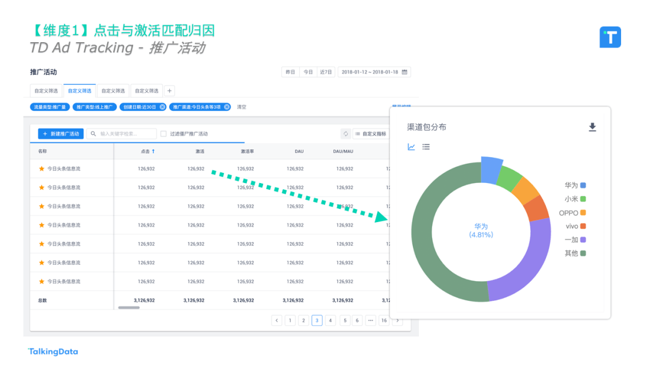This screenshot has width=650, height=366.
Task: Go to page 4 in the table pagination
Action: pyautogui.click(x=330, y=320)
